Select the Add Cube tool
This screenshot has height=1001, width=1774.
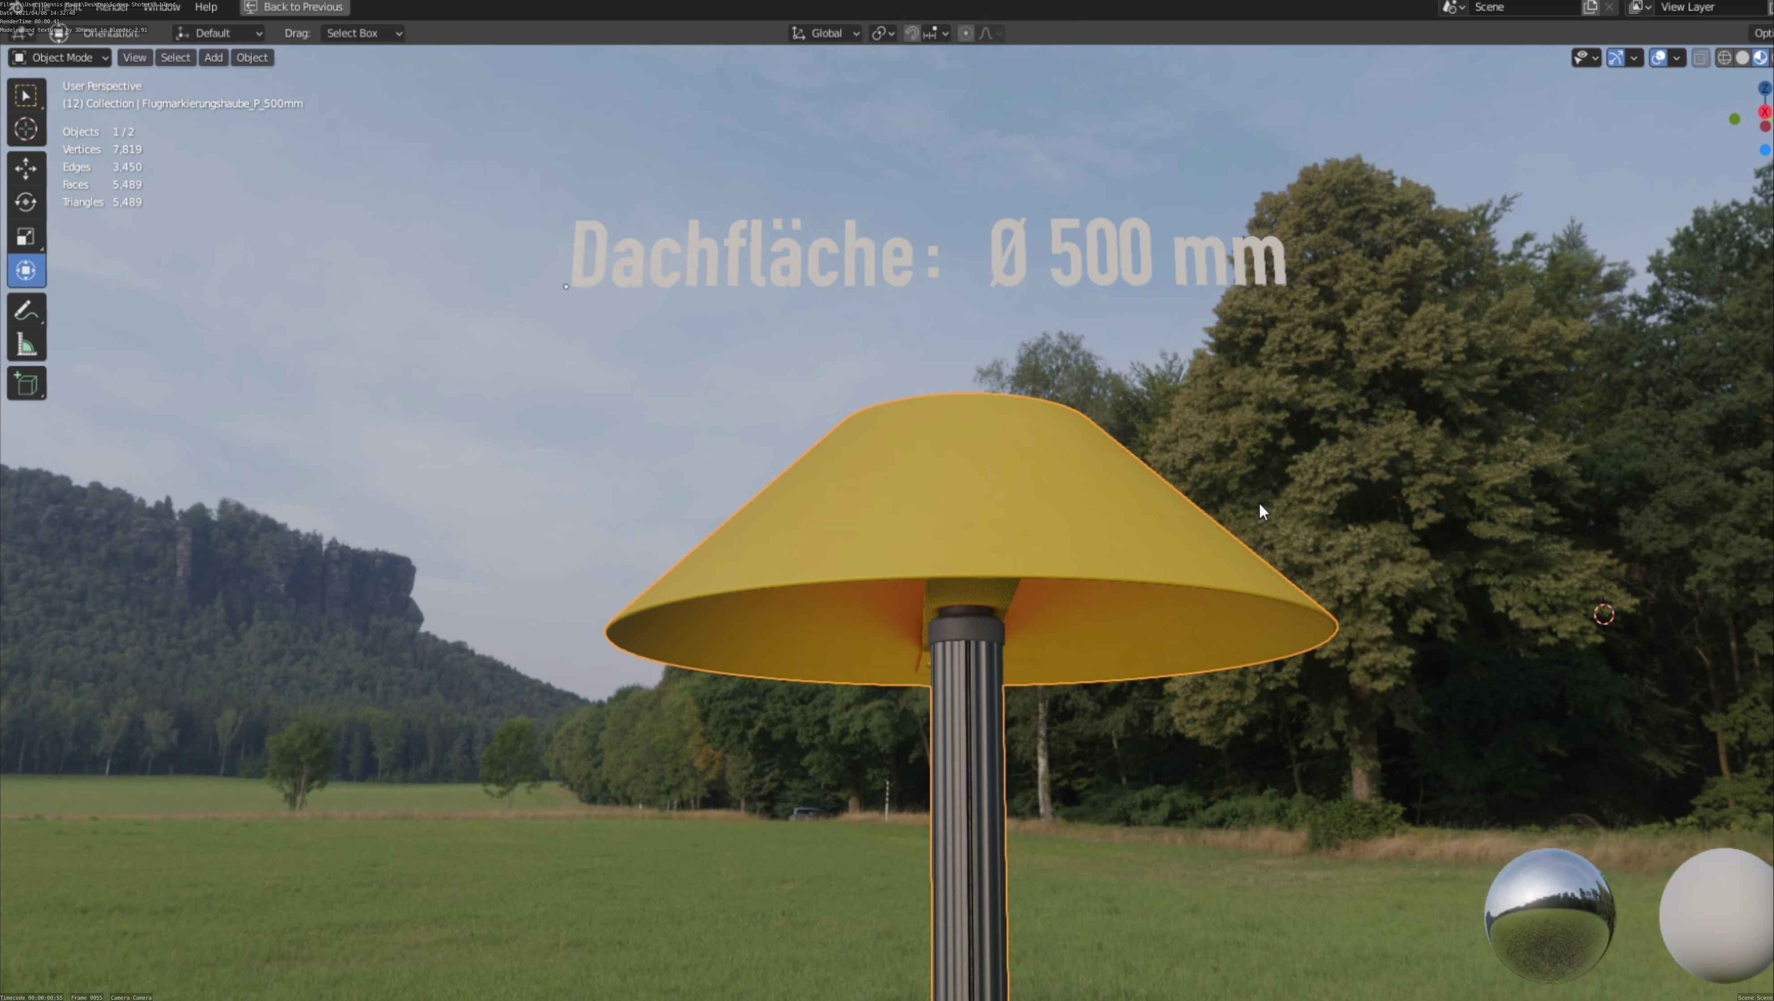(x=26, y=384)
